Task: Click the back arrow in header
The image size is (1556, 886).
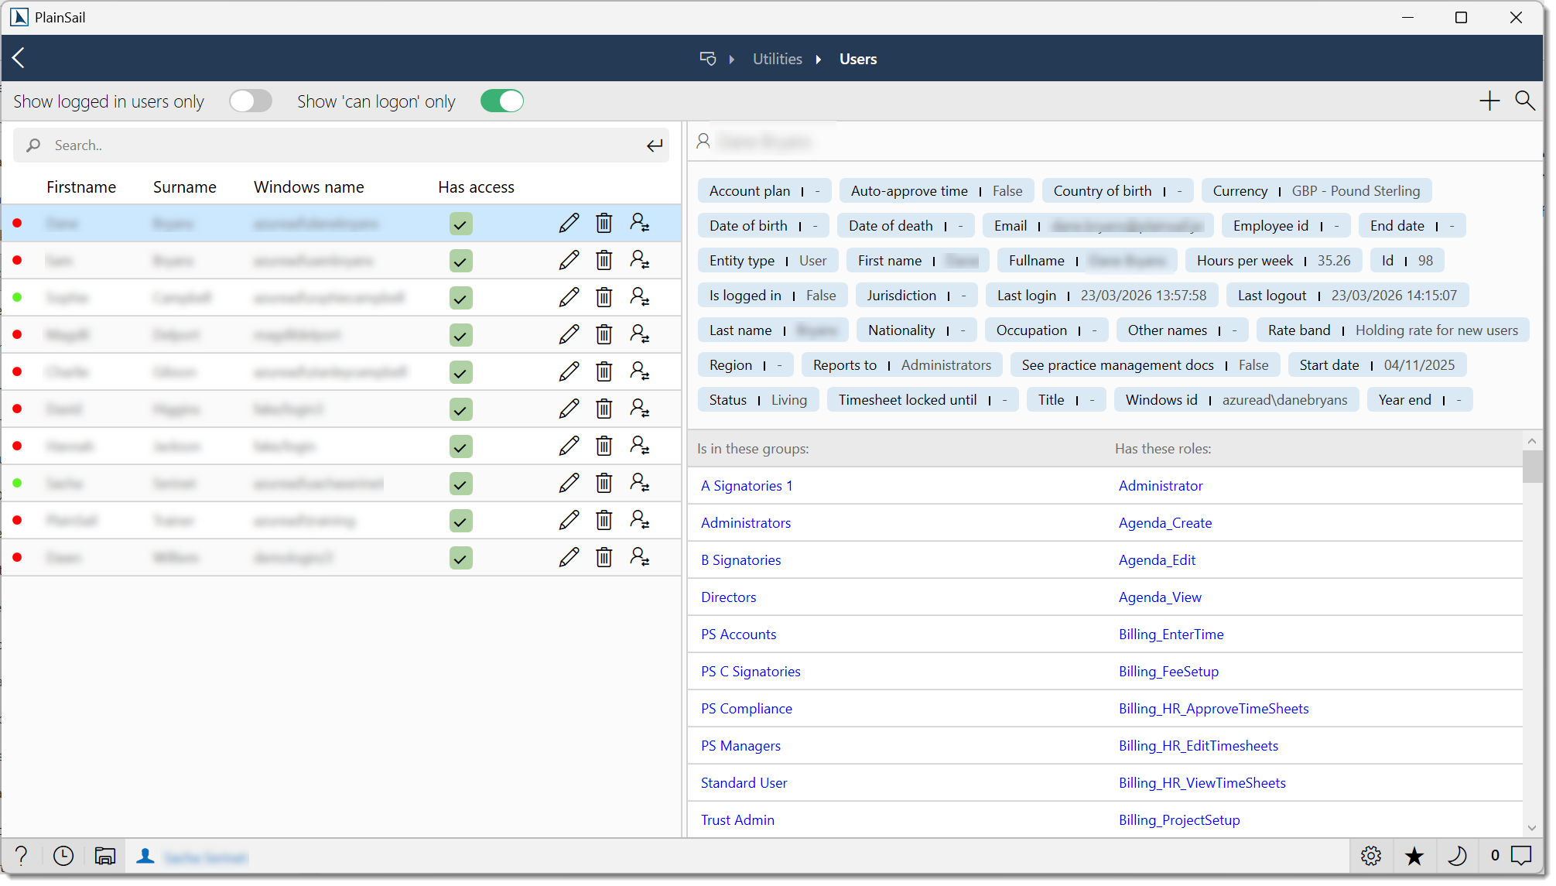Action: (x=19, y=58)
